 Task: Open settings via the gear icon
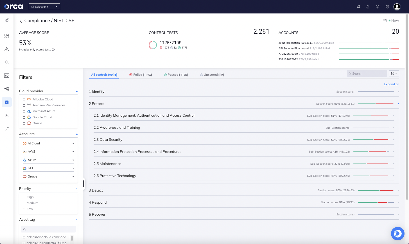[x=387, y=6]
